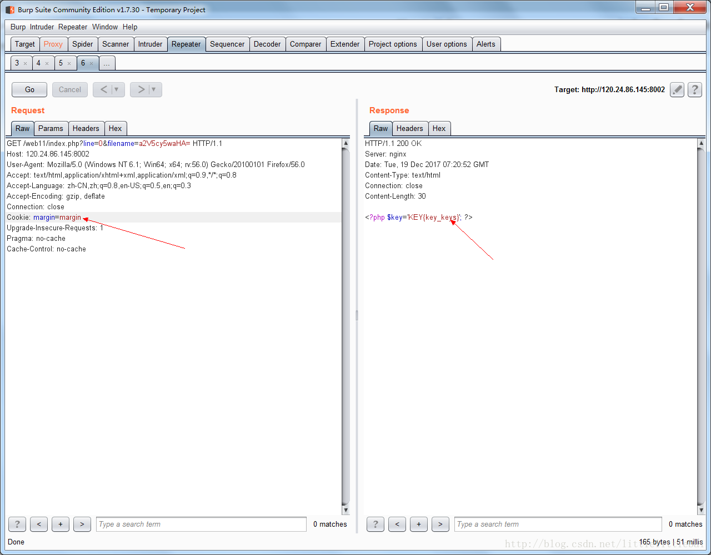The width and height of the screenshot is (711, 555).
Task: Show request Params view
Action: pos(51,128)
